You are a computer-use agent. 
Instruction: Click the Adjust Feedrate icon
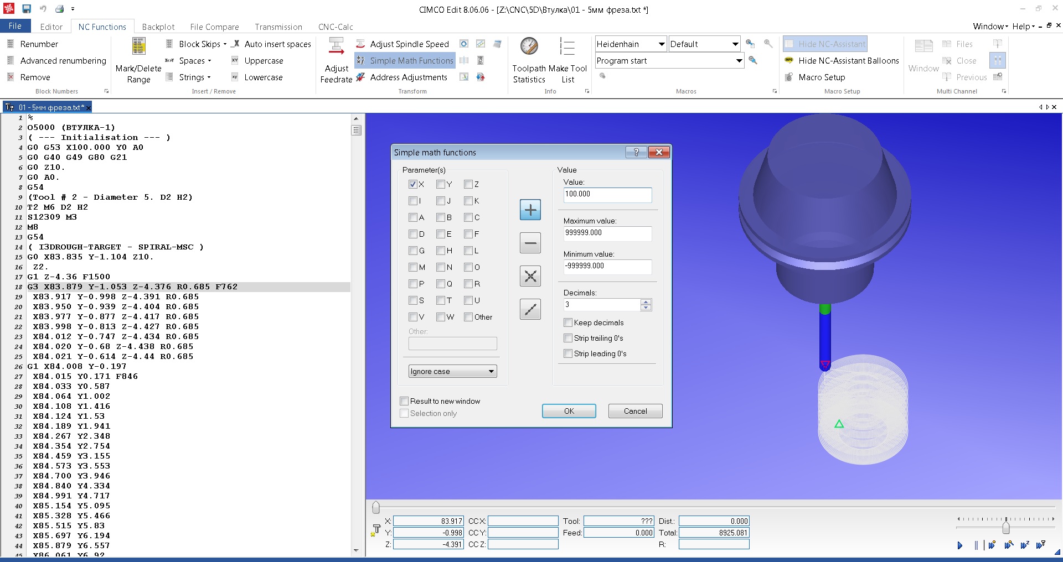(x=336, y=46)
